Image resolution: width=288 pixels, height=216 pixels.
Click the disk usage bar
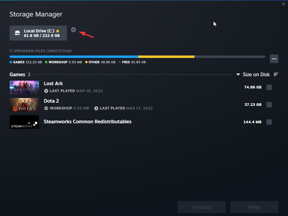(x=137, y=57)
